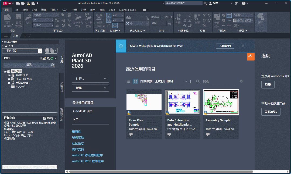
Task: Click the orange announcement megaphone icon
Action: click(x=251, y=57)
